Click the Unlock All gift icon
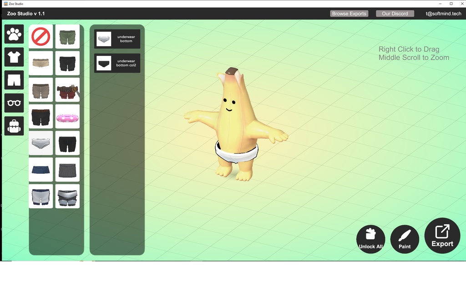This screenshot has height=300, width=466. (x=370, y=239)
